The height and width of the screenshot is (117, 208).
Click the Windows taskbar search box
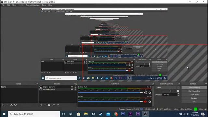pyautogui.click(x=34, y=114)
